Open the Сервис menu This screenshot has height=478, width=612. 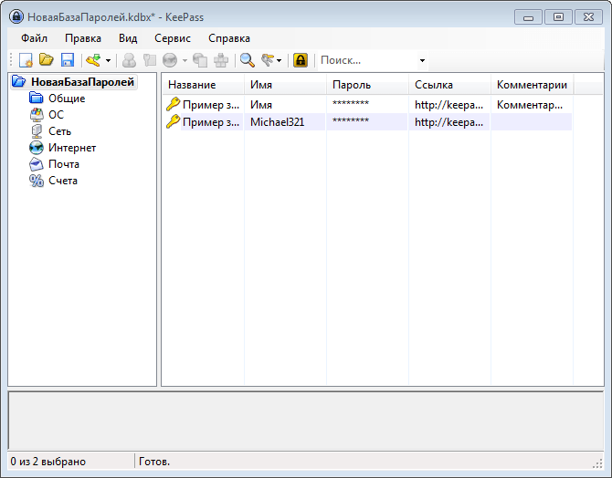click(173, 38)
